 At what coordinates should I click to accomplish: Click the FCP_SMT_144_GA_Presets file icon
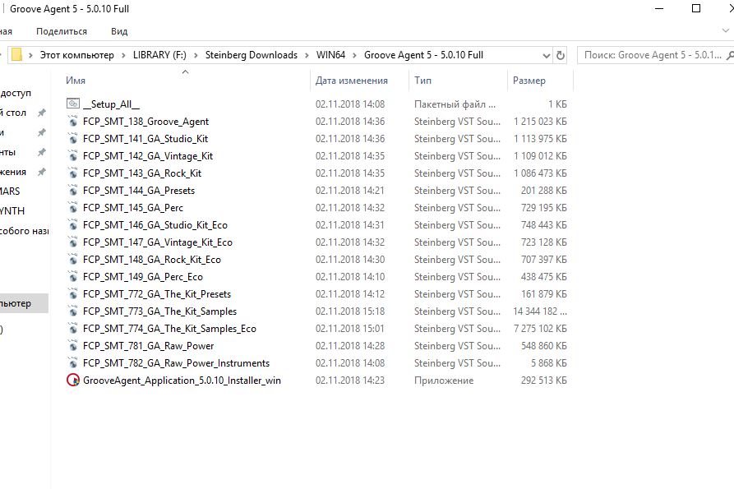click(73, 191)
